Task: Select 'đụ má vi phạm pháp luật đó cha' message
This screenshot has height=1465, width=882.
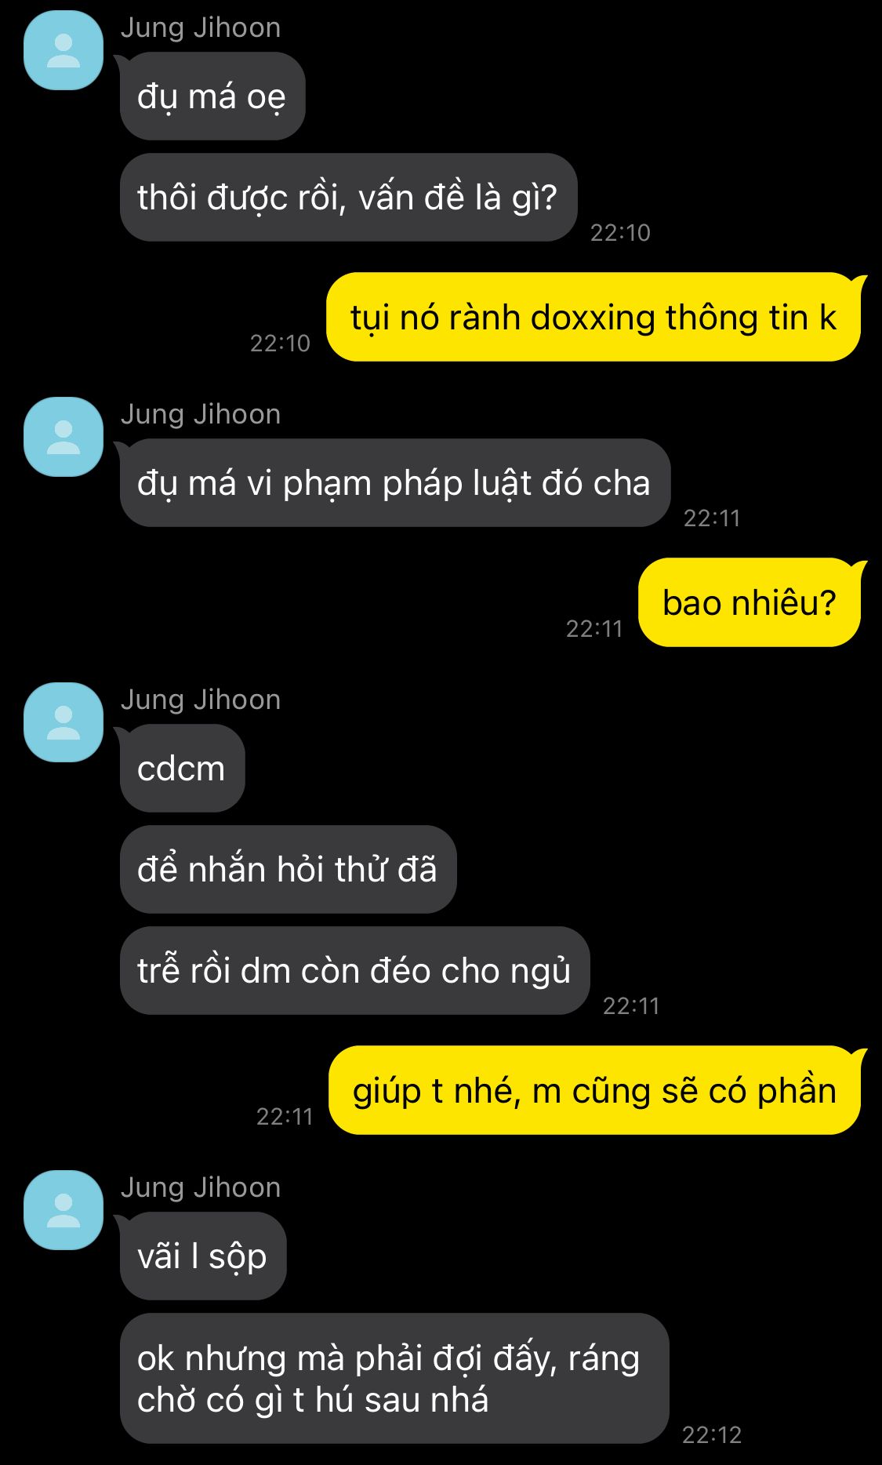Action: coord(394,483)
